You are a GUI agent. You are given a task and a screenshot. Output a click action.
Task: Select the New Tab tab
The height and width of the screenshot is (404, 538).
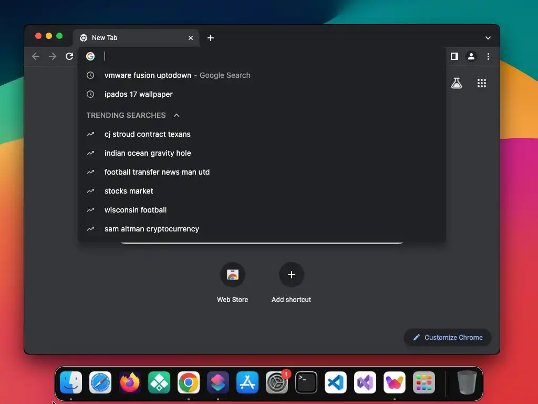click(136, 38)
